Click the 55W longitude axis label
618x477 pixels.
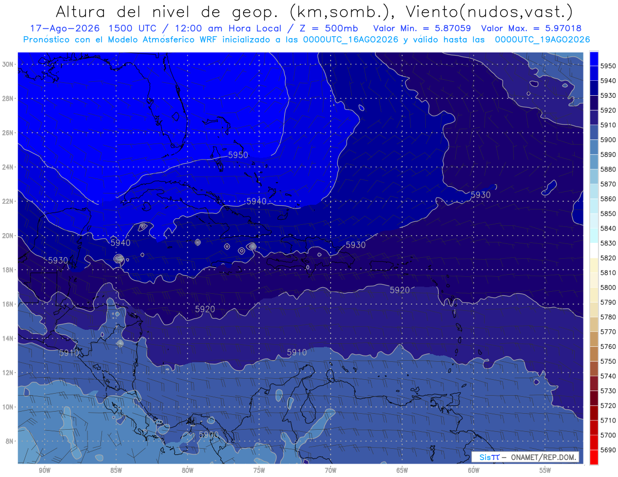(x=545, y=470)
